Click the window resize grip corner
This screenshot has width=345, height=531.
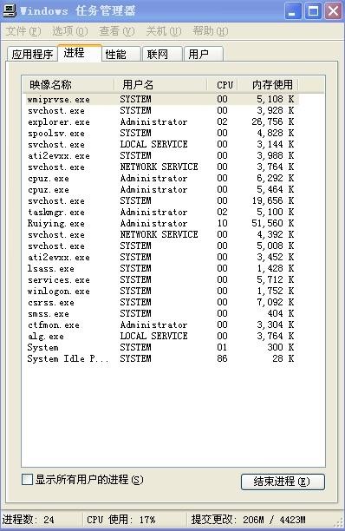[x=339, y=522]
